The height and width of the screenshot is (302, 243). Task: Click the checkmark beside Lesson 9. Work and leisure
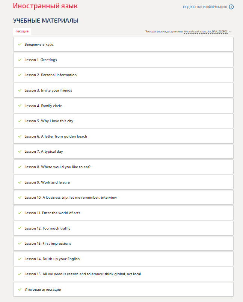click(x=20, y=182)
